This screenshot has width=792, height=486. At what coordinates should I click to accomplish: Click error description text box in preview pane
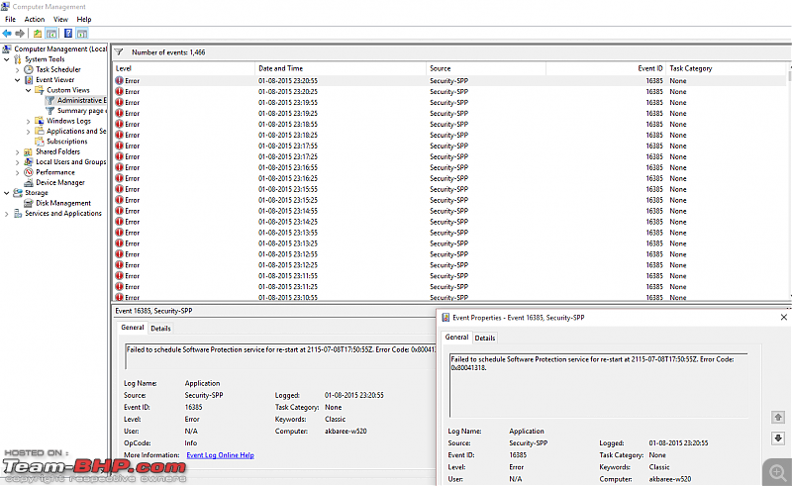coord(280,356)
